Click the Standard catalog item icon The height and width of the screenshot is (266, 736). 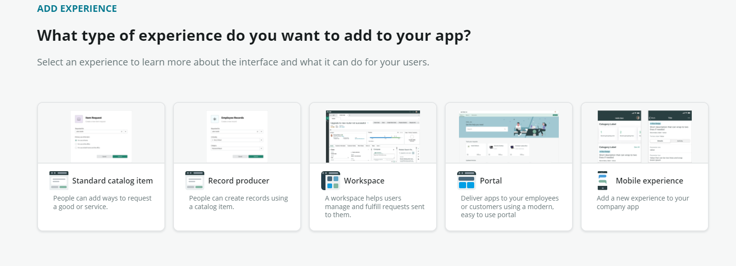click(x=59, y=181)
